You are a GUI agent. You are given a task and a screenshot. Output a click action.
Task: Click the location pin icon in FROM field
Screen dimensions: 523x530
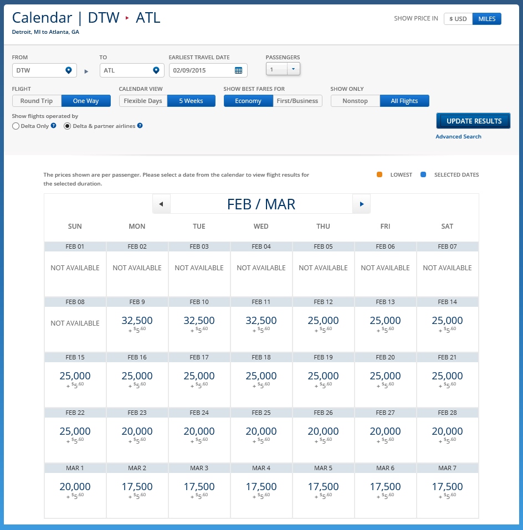(69, 70)
